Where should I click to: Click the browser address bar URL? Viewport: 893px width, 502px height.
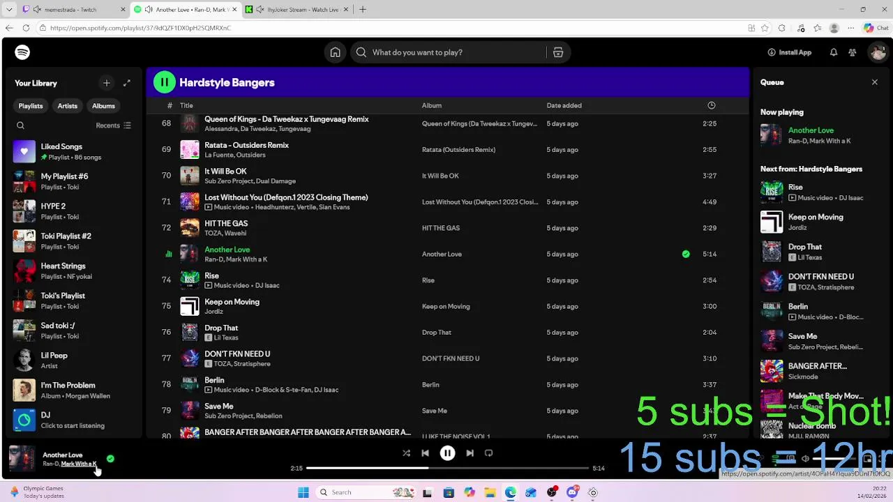coord(140,28)
